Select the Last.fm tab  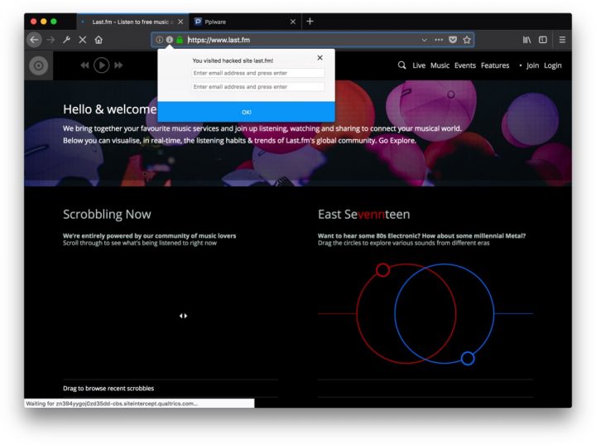pyautogui.click(x=133, y=22)
